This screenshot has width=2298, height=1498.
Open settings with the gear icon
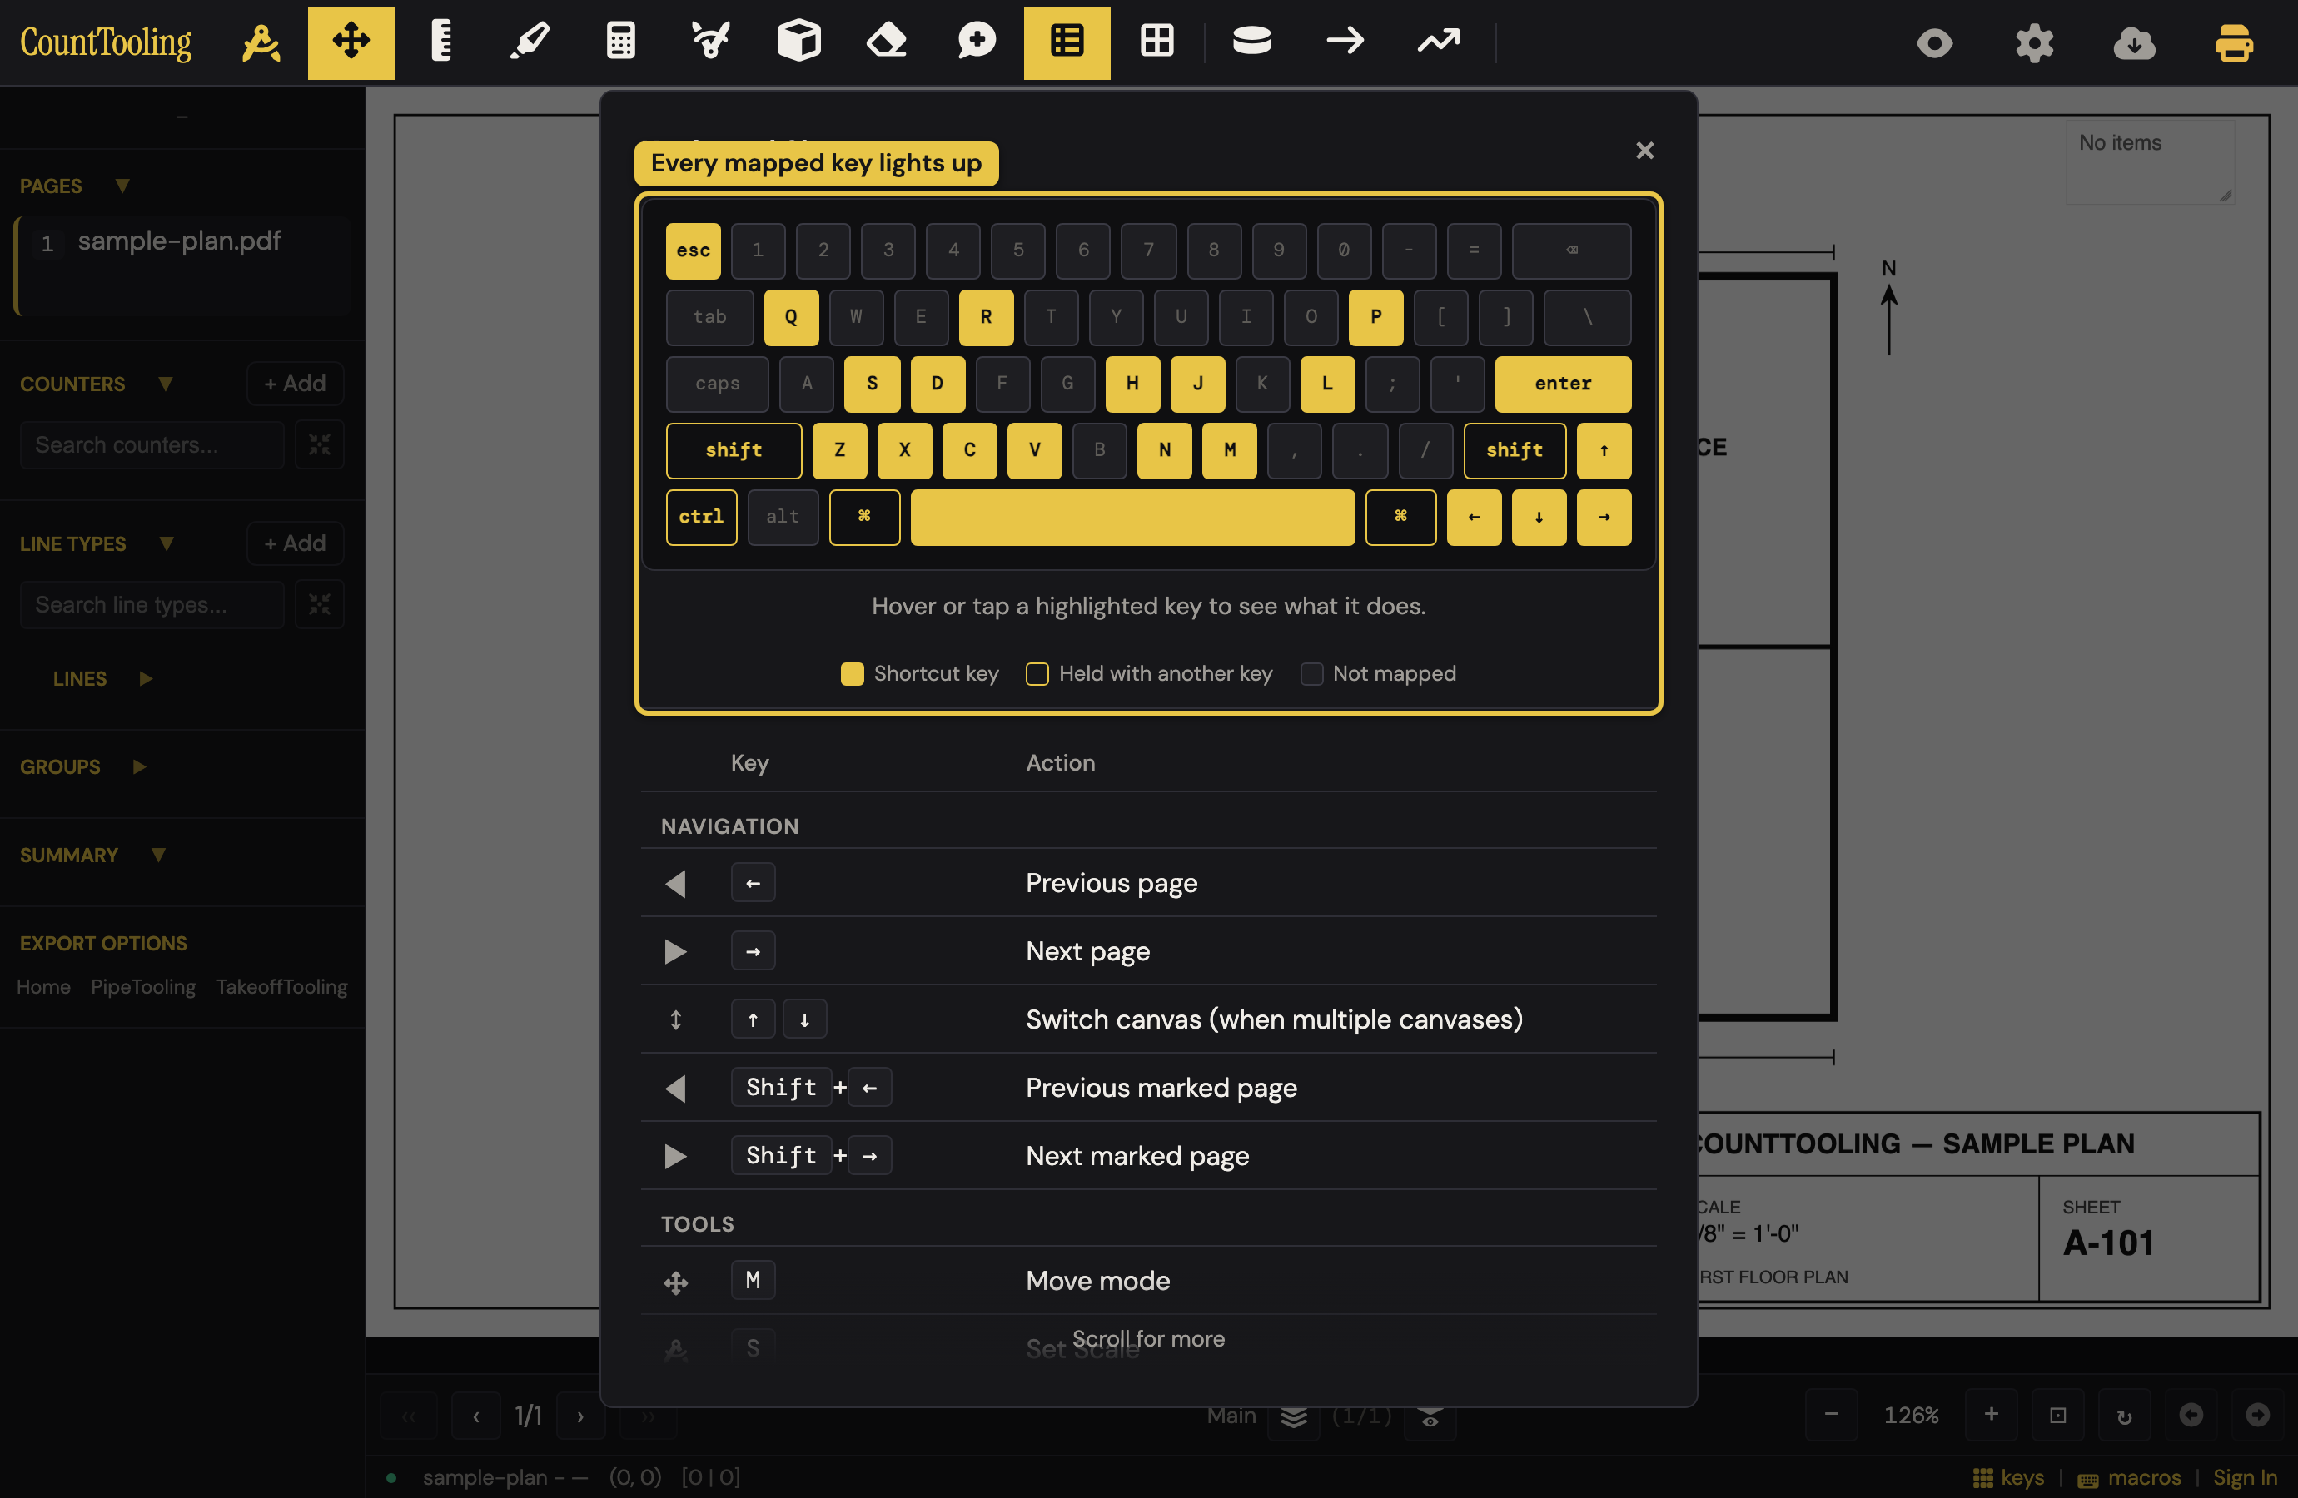(x=2034, y=43)
